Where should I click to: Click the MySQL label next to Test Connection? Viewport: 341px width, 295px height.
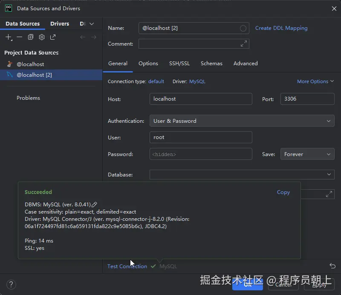168,266
